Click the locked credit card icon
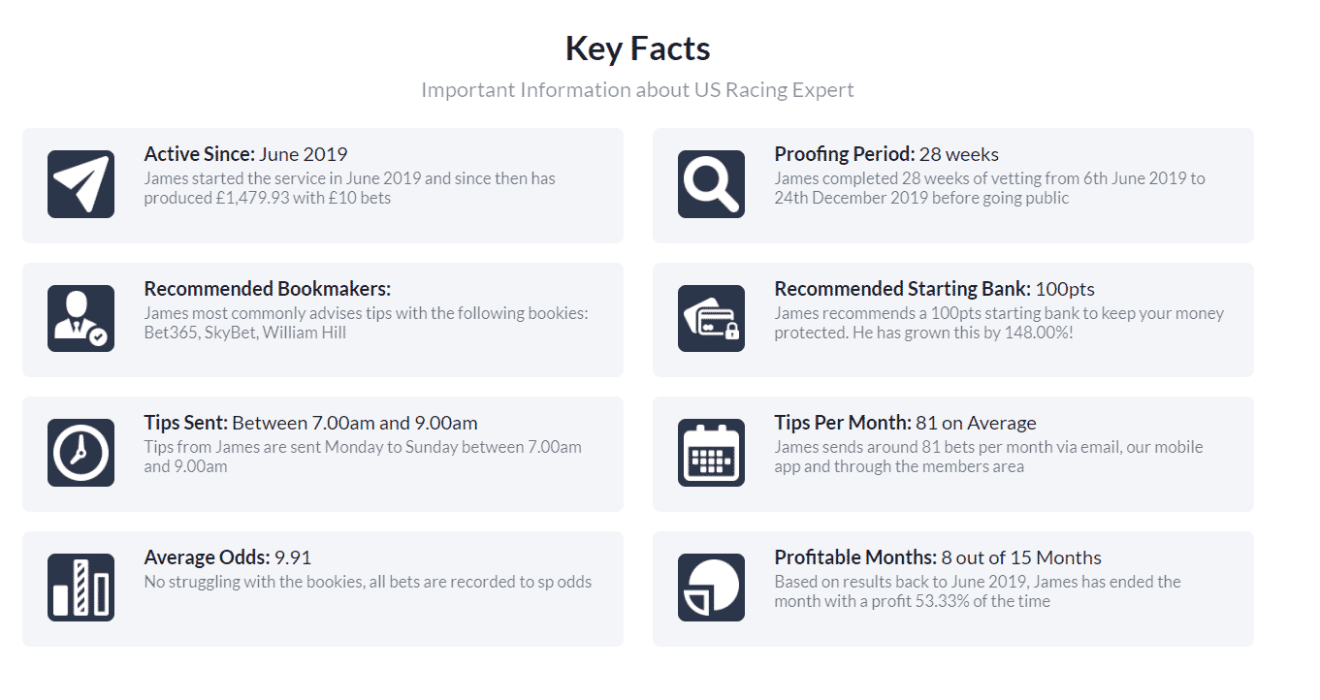 (711, 318)
